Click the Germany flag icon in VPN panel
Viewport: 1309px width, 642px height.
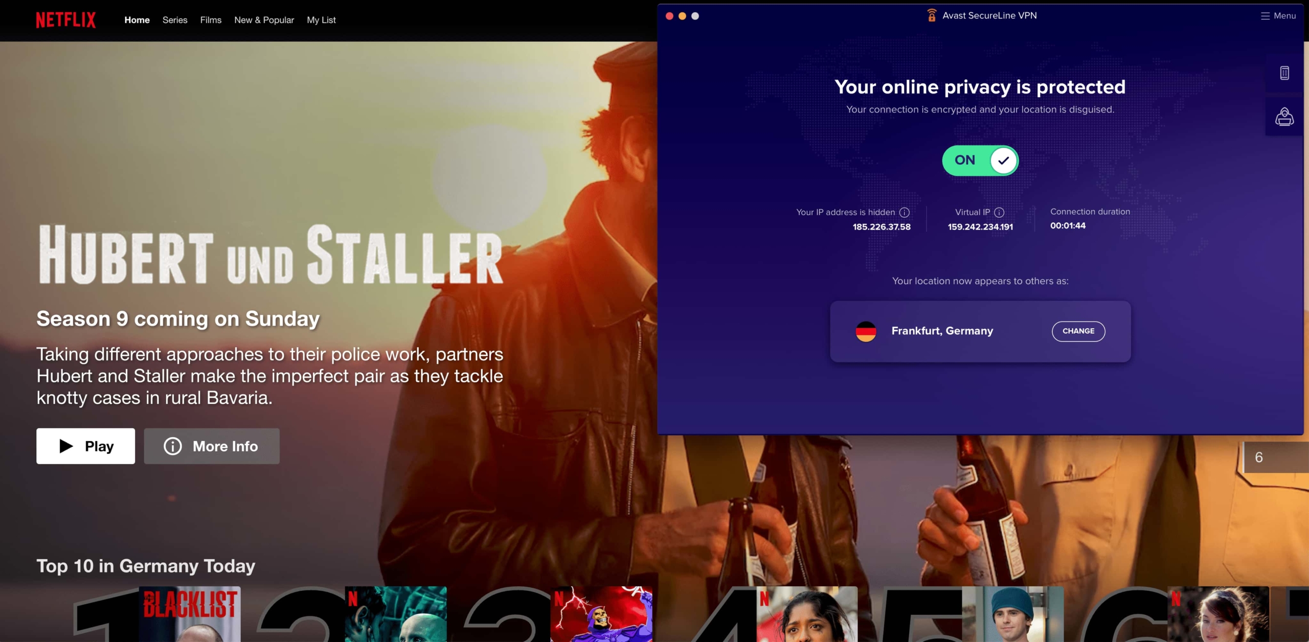point(867,330)
